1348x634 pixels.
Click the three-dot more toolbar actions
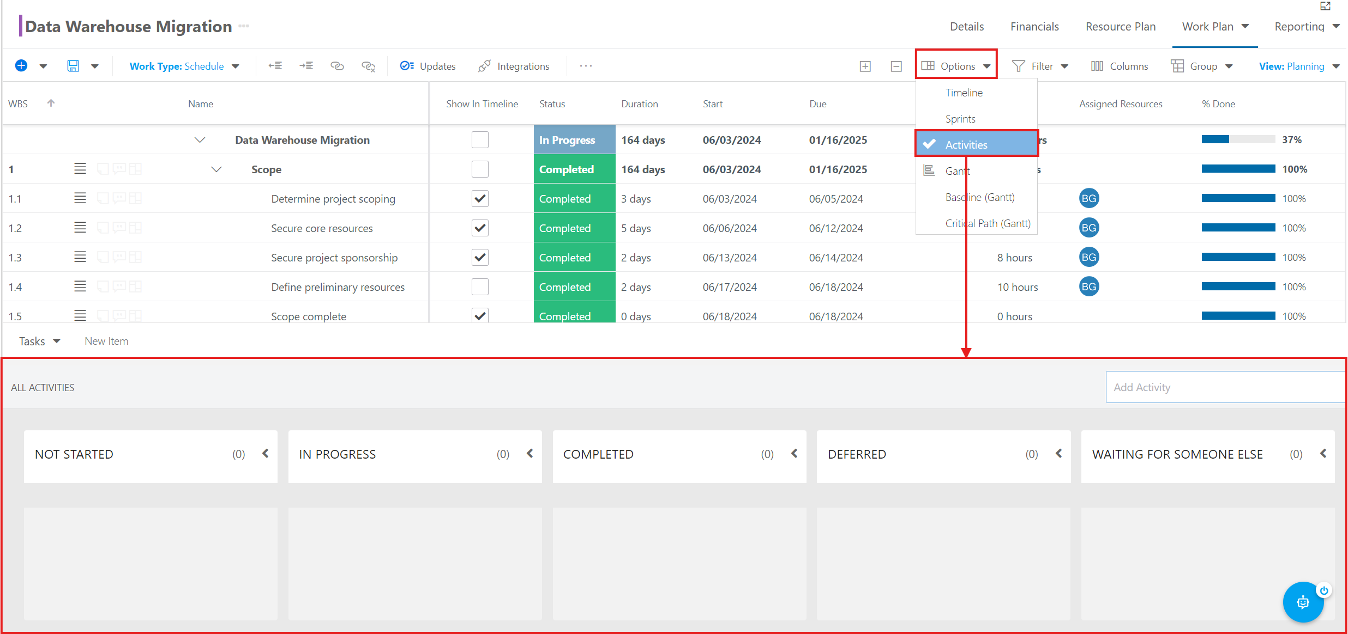click(586, 66)
